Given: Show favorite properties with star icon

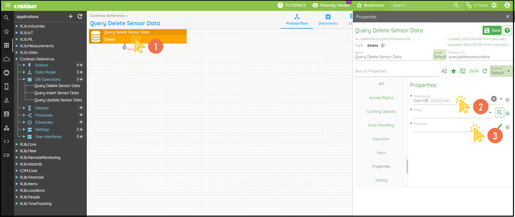Looking at the screenshot, I should point(453,71).
